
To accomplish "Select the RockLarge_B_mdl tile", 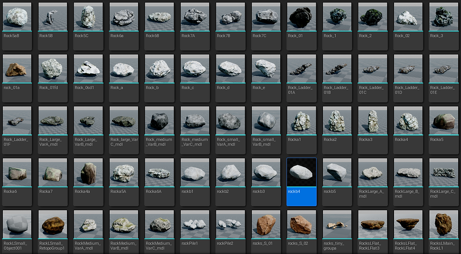I will pyautogui.click(x=408, y=182).
